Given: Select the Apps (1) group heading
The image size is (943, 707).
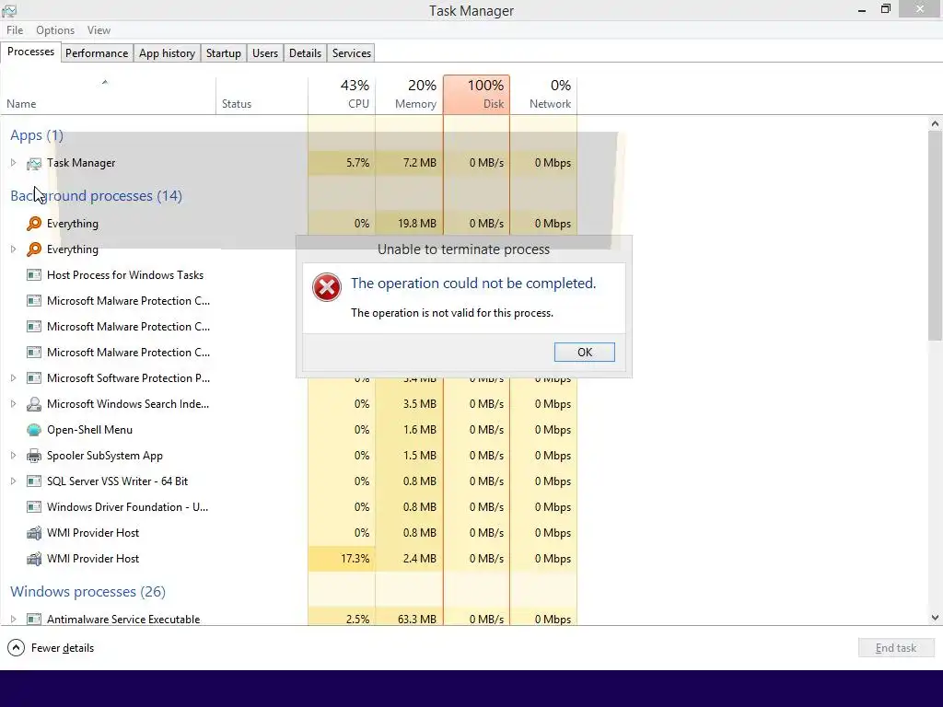Looking at the screenshot, I should pos(37,136).
